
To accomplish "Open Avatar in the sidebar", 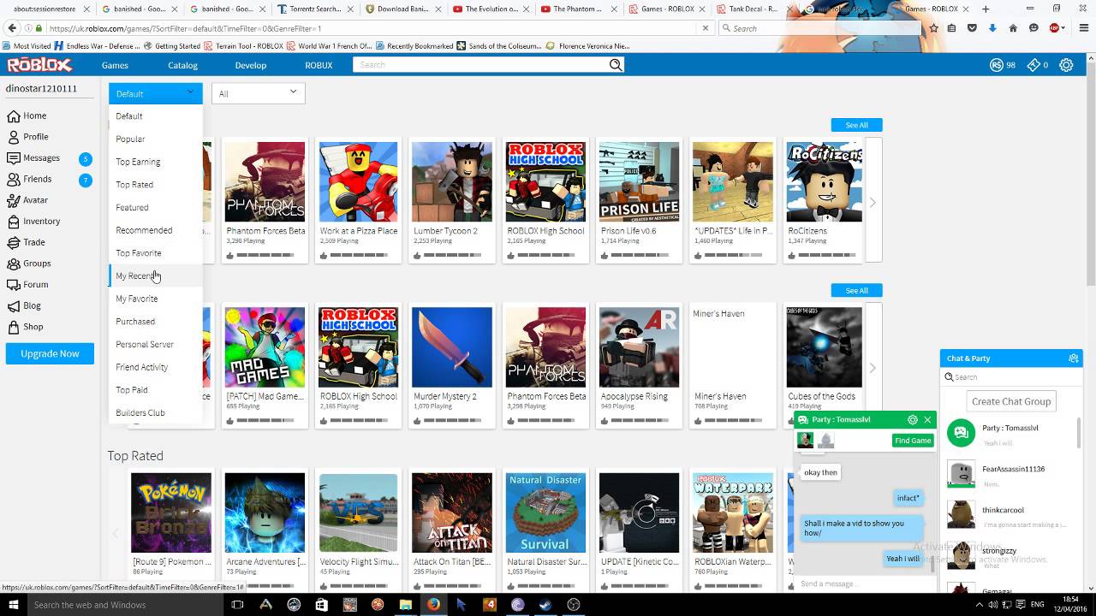I will tap(27, 200).
